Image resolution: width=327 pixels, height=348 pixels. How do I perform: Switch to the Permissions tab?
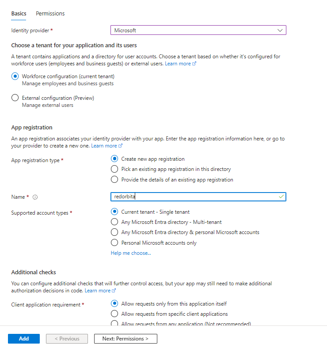[x=50, y=14]
